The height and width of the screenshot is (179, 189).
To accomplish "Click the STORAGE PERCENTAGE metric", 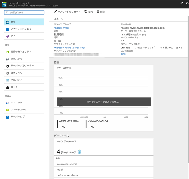I will (x=98, y=124).
